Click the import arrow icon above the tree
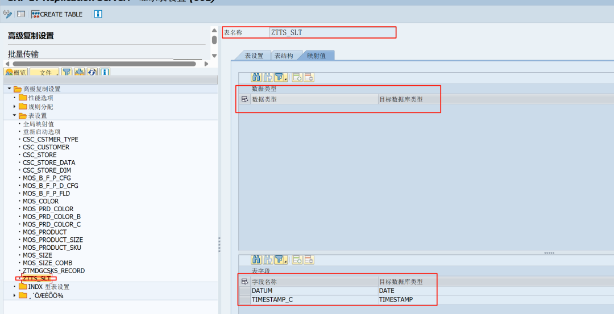 80,72
